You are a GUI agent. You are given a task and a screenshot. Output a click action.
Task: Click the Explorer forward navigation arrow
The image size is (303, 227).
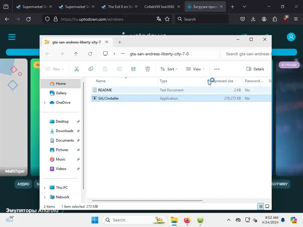click(62, 54)
